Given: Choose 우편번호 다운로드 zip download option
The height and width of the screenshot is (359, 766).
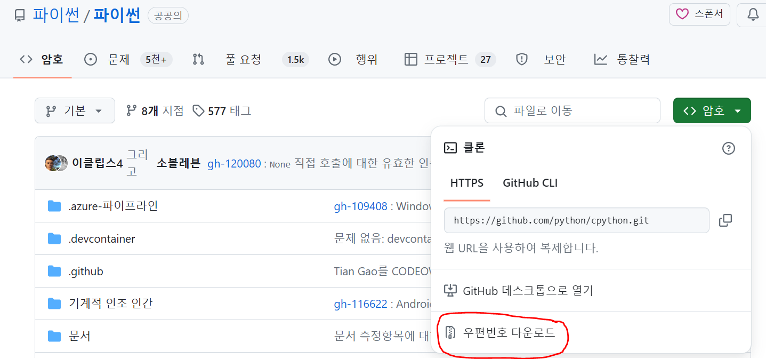Looking at the screenshot, I should pos(500,333).
